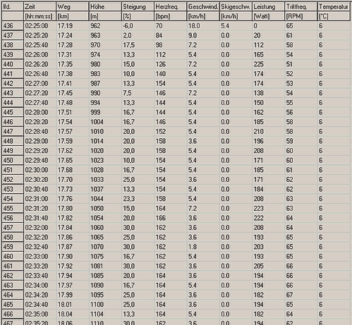
Task: Click gradient cell 7,5
Action: click(138, 93)
